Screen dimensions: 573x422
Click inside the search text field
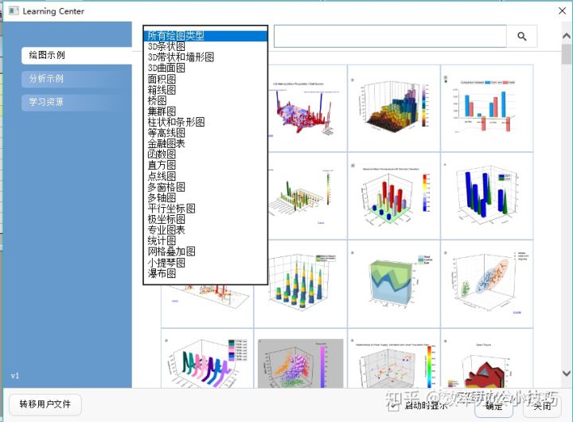tap(390, 37)
